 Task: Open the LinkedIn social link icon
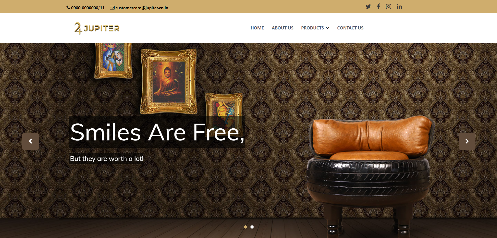click(x=399, y=7)
